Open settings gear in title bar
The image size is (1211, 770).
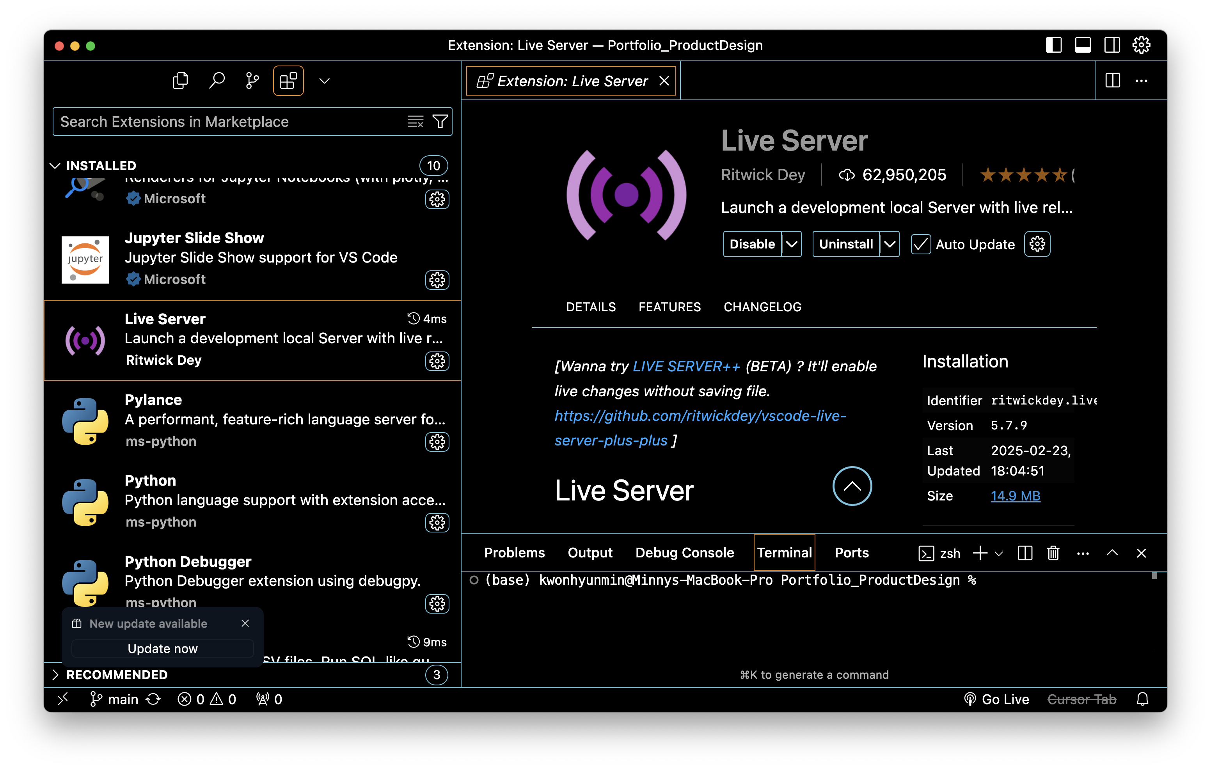point(1141,45)
